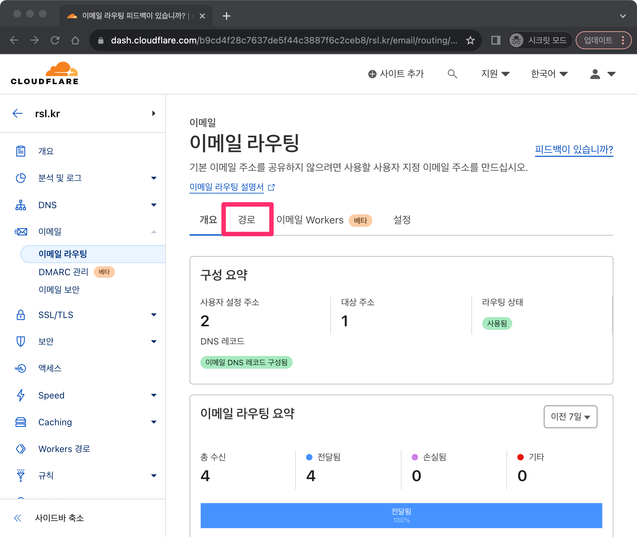Open the 이전 7일 time range dropdown
The width and height of the screenshot is (637, 537).
(570, 417)
